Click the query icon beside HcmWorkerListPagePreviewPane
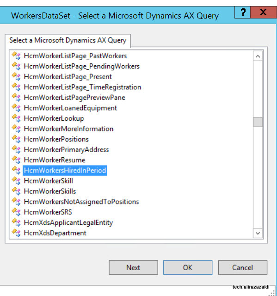This screenshot has width=277, height=296. (16, 98)
